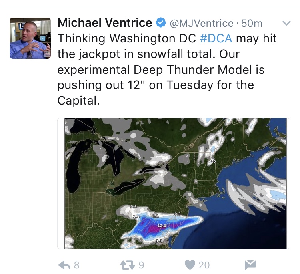Screen dimensions: 300x274
Task: Click the 0.6 snowfall label on map
Action: (134, 207)
